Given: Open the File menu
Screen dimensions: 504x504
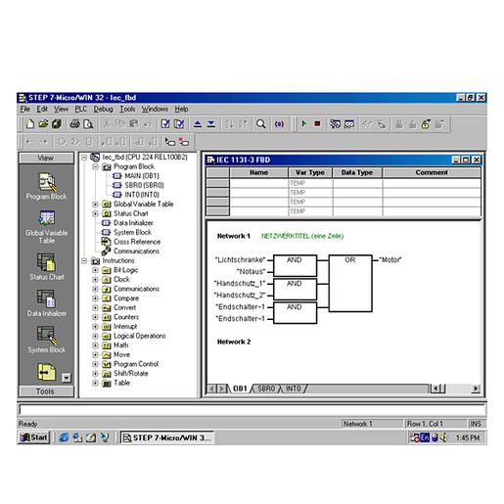Looking at the screenshot, I should (25, 109).
